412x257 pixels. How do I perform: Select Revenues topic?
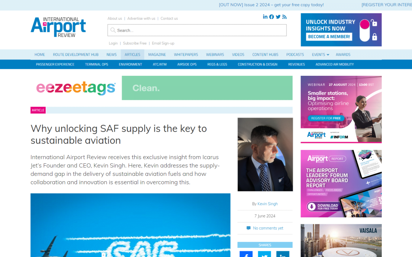pos(296,64)
